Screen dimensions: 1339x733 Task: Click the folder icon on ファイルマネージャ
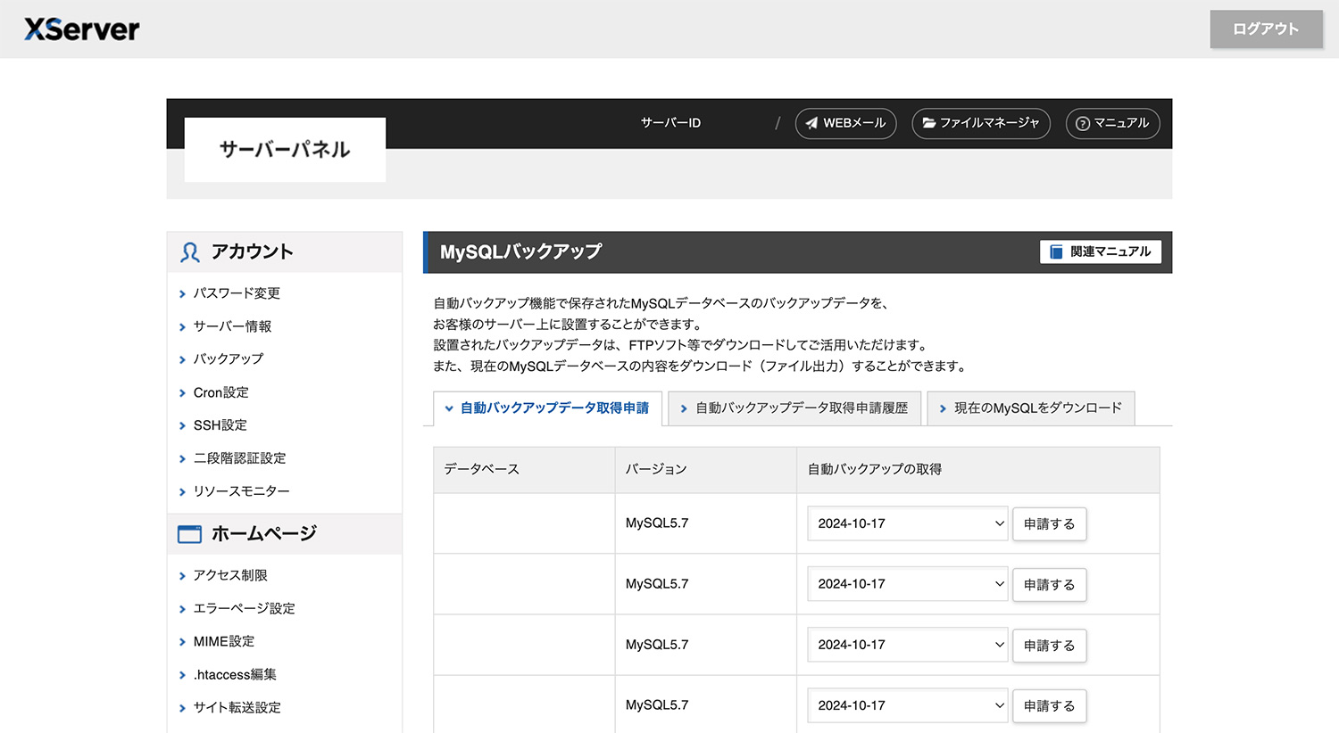[929, 123]
